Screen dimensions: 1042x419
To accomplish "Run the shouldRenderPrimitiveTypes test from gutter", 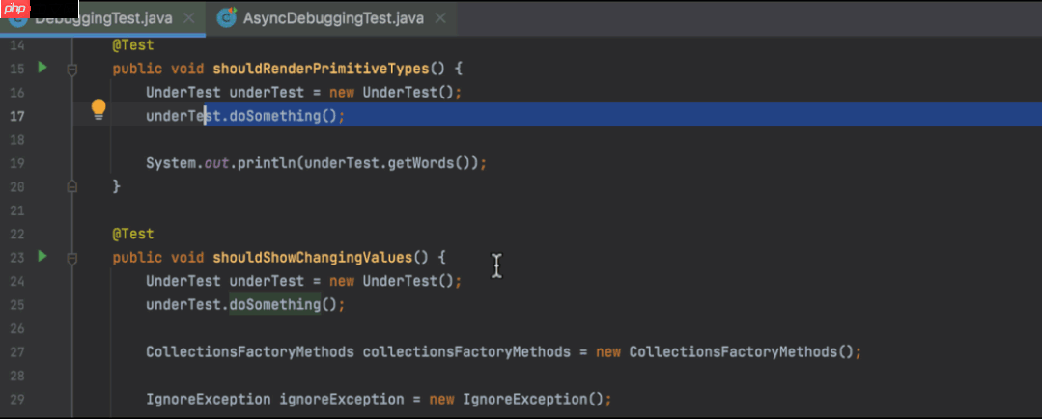I will coord(42,68).
